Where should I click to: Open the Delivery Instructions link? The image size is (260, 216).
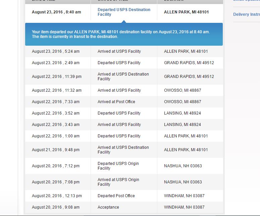click(246, 14)
